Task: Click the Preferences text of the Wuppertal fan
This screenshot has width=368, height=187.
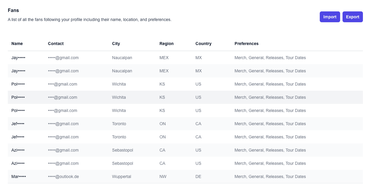Action: 270,176
